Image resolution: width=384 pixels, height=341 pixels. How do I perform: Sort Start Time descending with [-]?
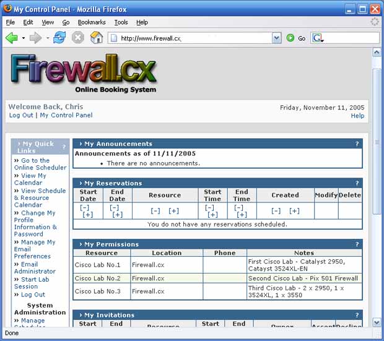point(209,207)
